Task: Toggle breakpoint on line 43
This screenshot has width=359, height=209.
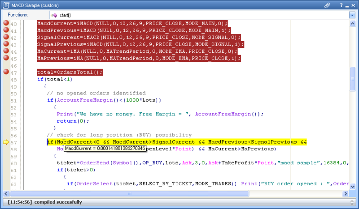Action: 6,44
